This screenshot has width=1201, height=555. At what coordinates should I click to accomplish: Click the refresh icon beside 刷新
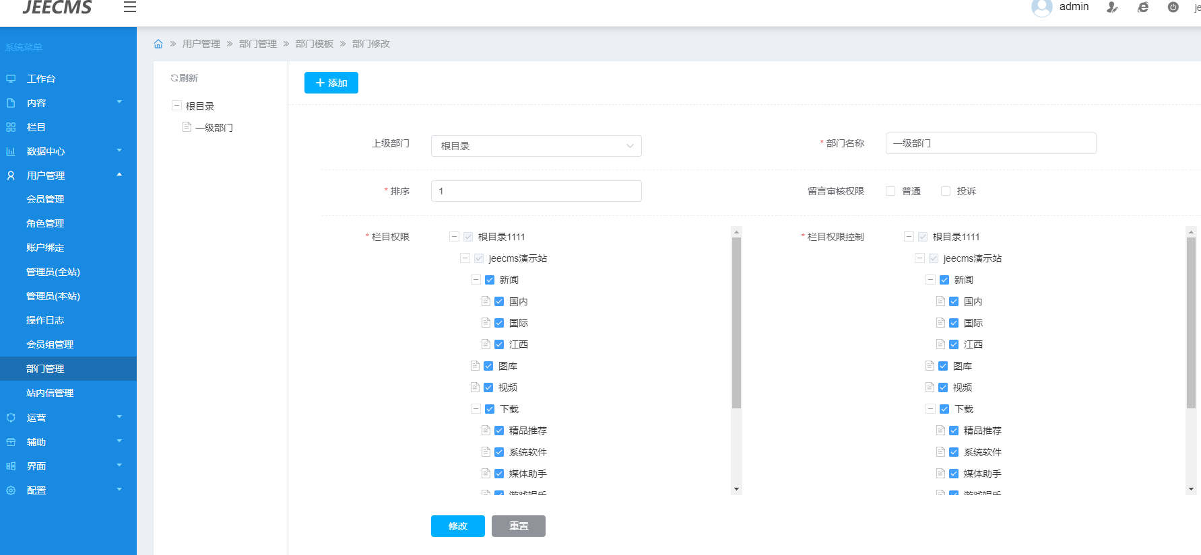click(174, 78)
